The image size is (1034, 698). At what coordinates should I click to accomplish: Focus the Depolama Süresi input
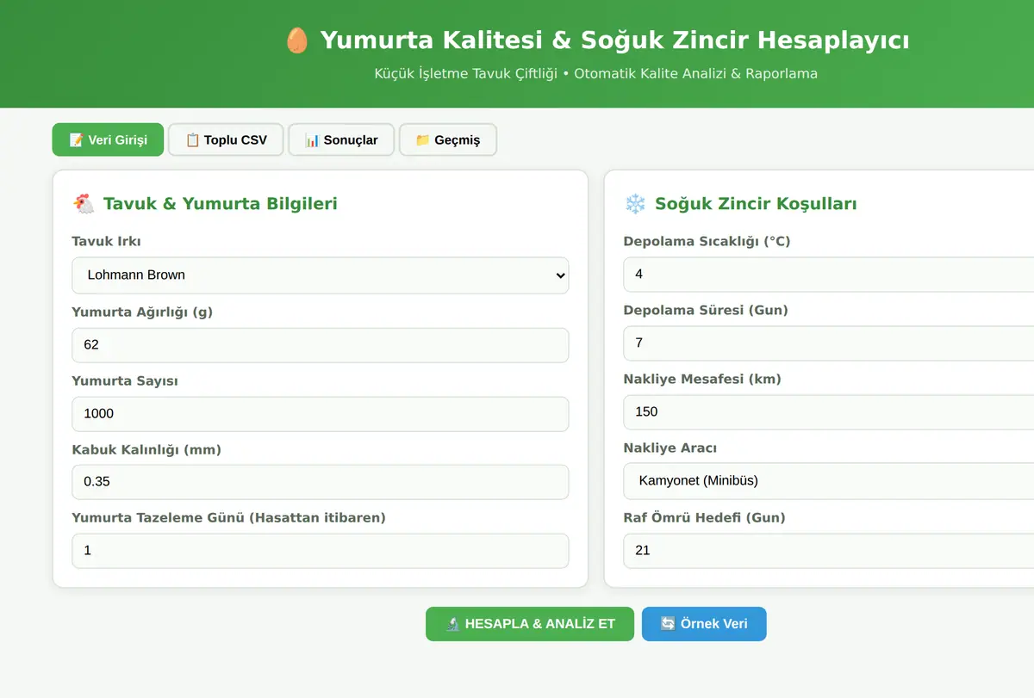tap(828, 343)
